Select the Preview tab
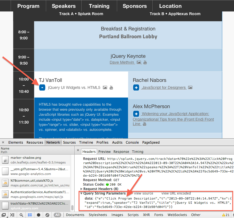 click(x=105, y=151)
